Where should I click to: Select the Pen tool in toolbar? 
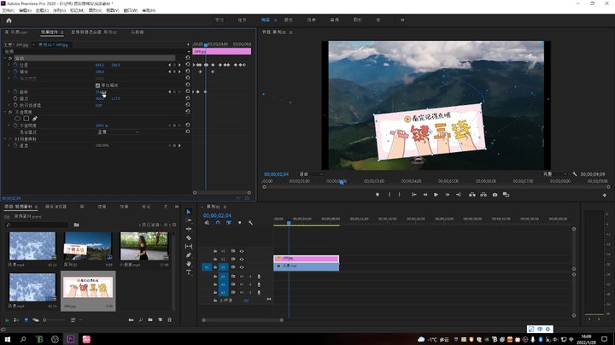coord(189,255)
